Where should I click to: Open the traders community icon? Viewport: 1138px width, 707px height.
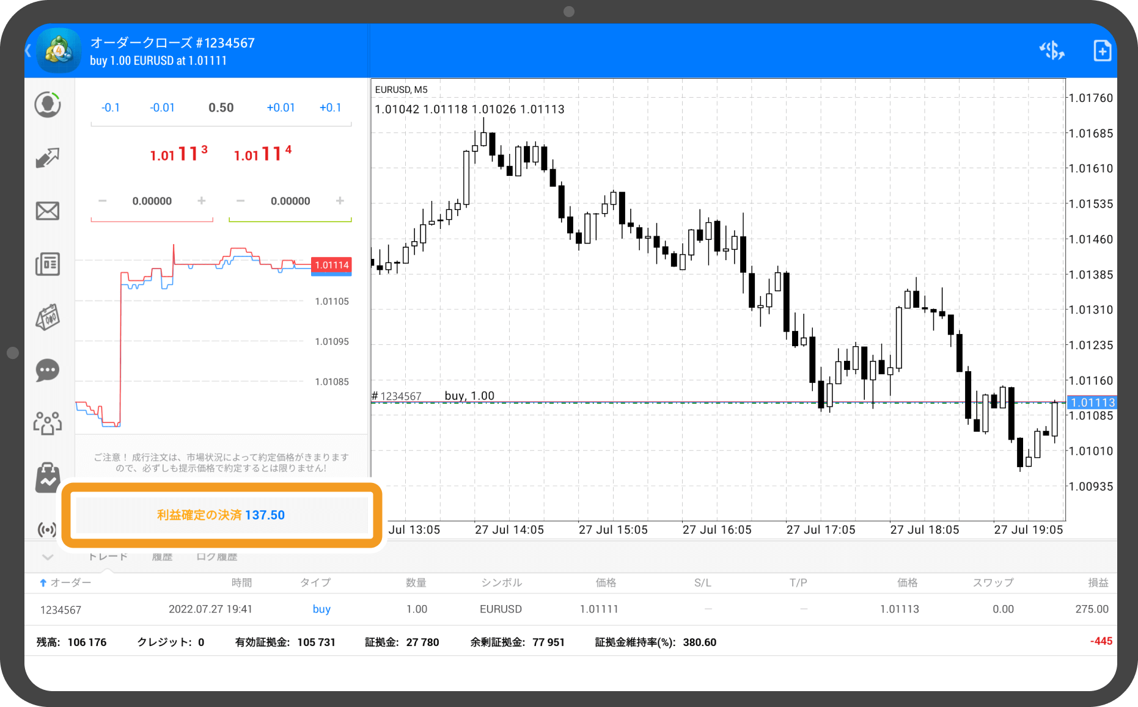pos(47,423)
